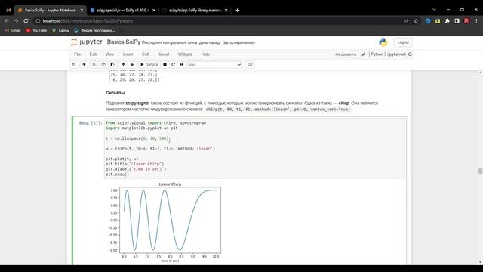
Task: Open the Карты bookmark
Action: (60, 30)
